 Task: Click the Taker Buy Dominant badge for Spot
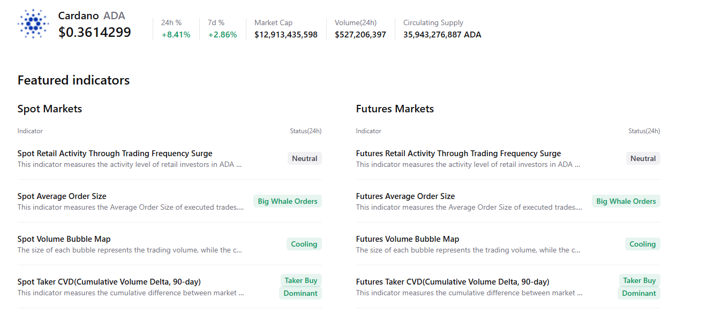click(x=300, y=287)
